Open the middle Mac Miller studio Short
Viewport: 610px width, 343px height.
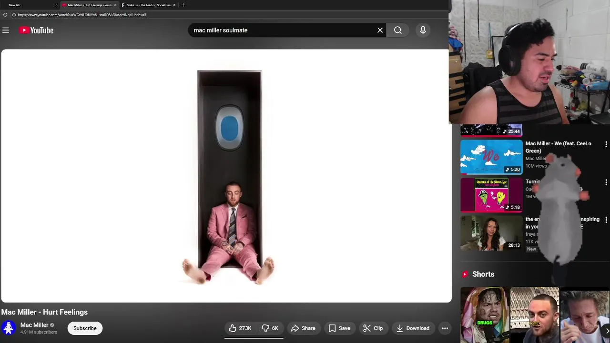pos(534,315)
